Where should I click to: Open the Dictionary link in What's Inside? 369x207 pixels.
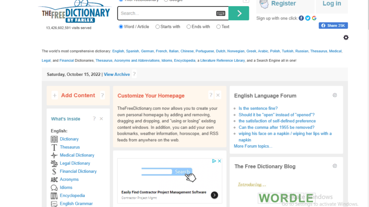coord(69,139)
